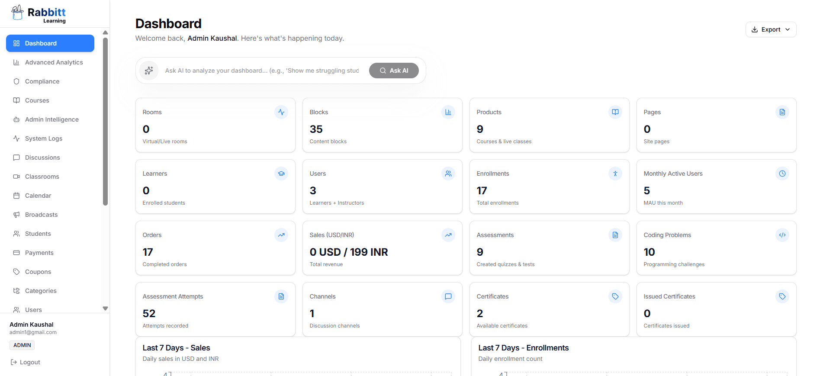The image size is (820, 376).
Task: Click the 'Daily enrollment count' subtitle
Action: click(x=510, y=359)
